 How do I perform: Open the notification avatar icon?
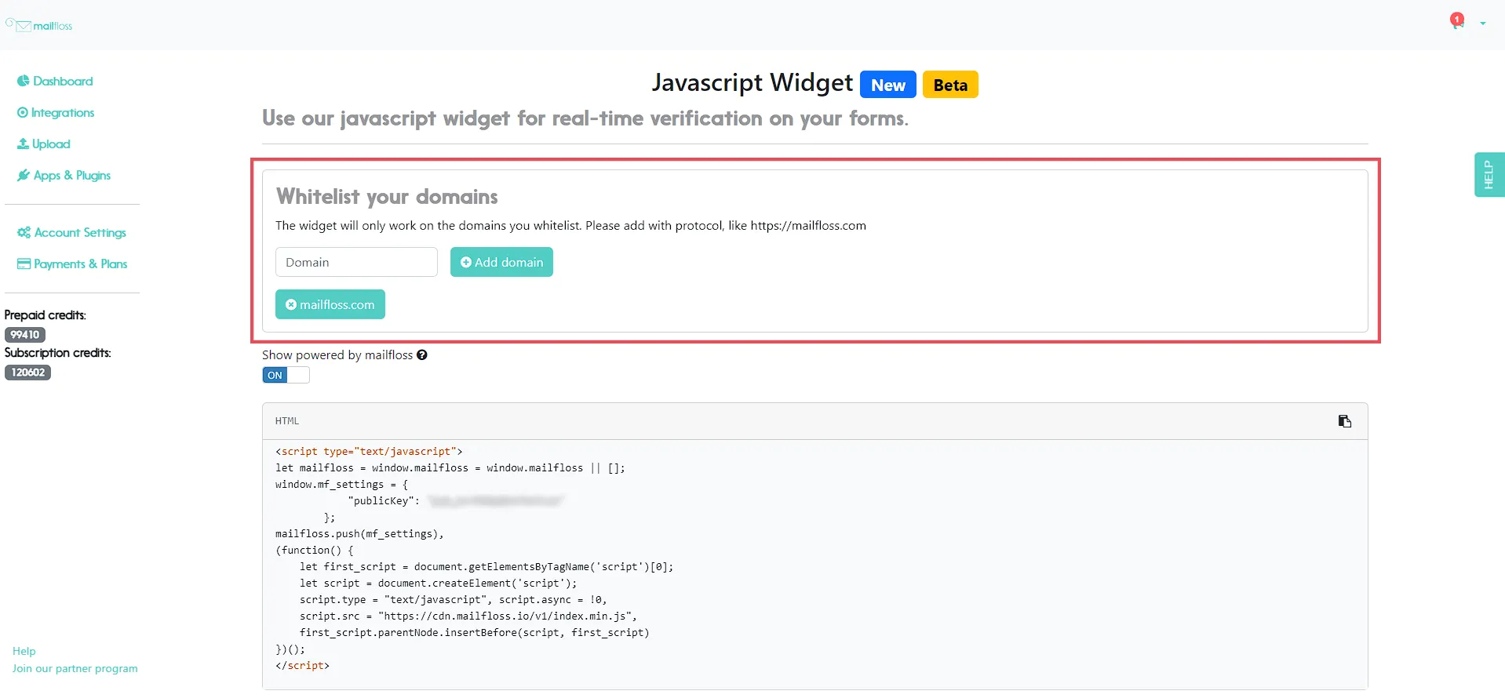[1457, 20]
